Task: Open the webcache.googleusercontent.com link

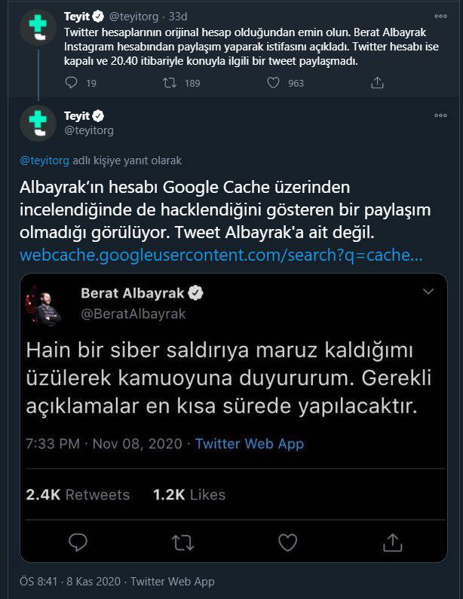Action: pos(220,255)
